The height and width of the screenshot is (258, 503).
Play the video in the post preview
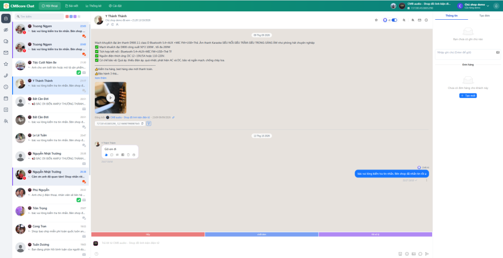[110, 98]
